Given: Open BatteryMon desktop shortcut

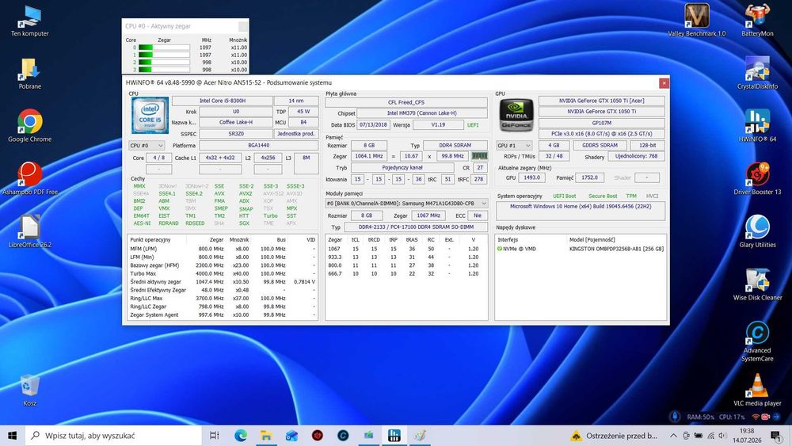Looking at the screenshot, I should [757, 21].
